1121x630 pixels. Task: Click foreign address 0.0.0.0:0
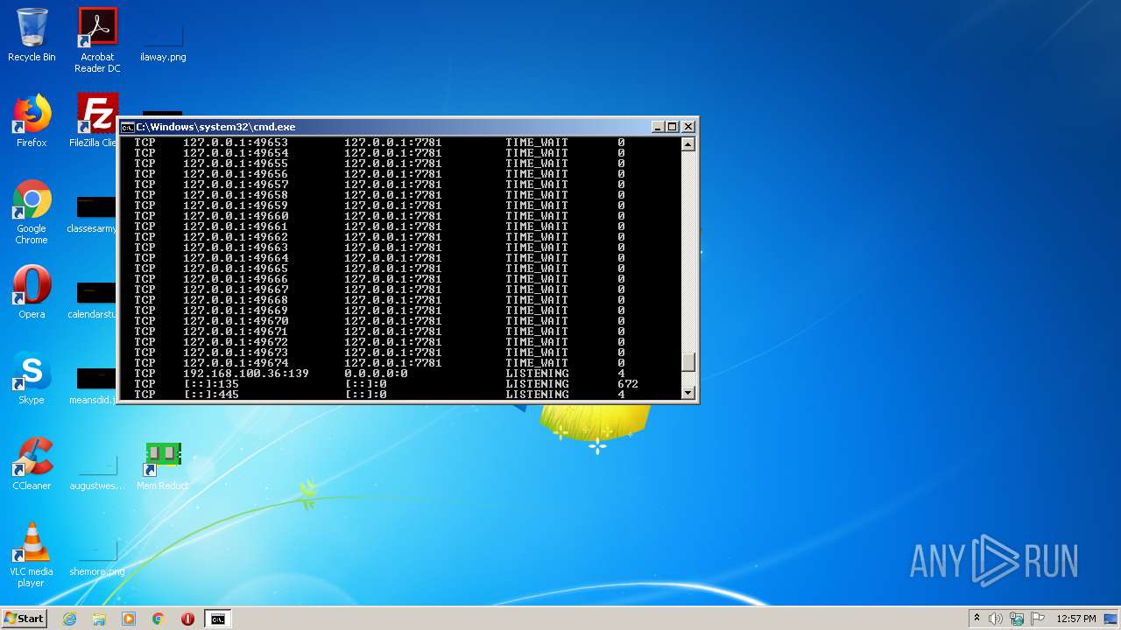[x=376, y=374]
